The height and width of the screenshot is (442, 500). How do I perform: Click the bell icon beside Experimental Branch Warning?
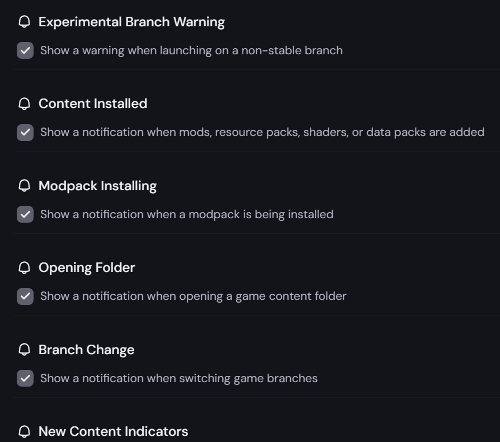24,22
